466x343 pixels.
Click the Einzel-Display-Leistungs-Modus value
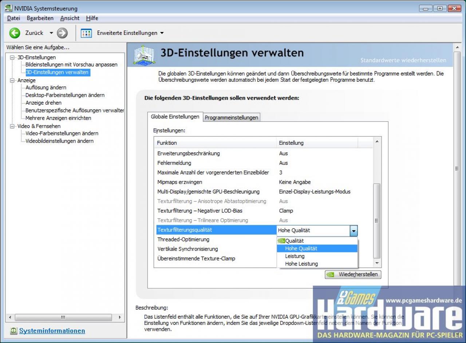point(315,192)
